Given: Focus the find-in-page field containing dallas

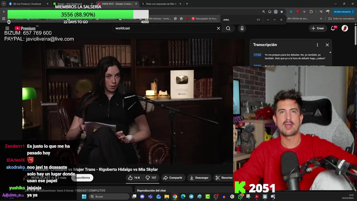Looking at the screenshot, I should tap(238, 20).
